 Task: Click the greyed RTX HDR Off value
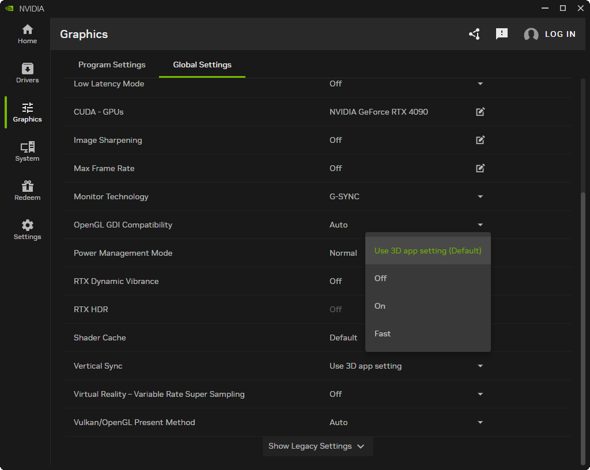(336, 309)
